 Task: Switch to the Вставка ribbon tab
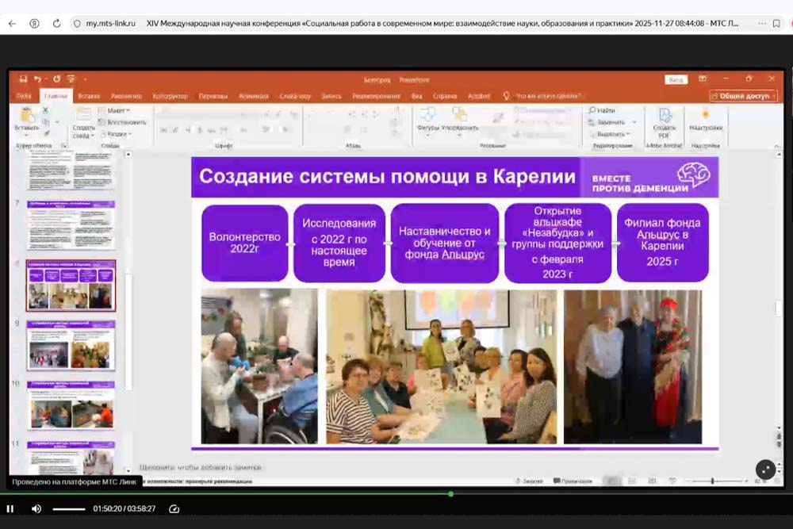click(89, 96)
